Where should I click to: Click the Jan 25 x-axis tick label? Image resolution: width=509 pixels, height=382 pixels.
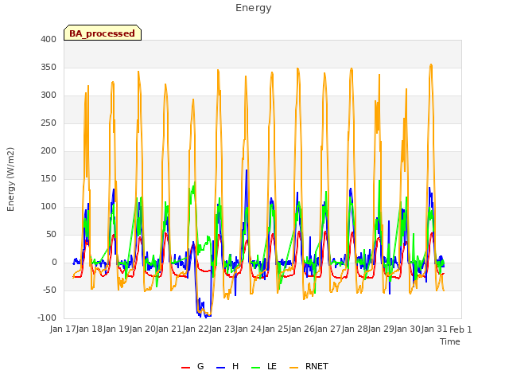click(275, 329)
